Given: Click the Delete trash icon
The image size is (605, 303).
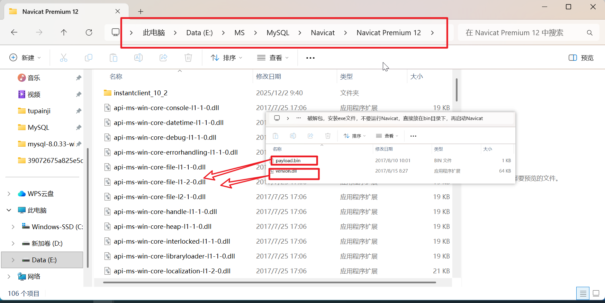Looking at the screenshot, I should (188, 58).
